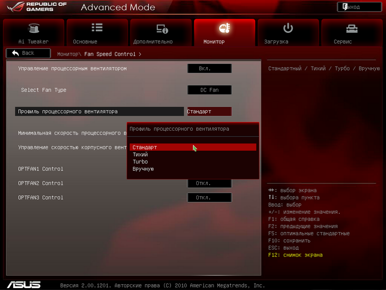Screen dimensions: 386x290
Task: Pick Вручную in the fan profile popup
Action: coord(143,169)
